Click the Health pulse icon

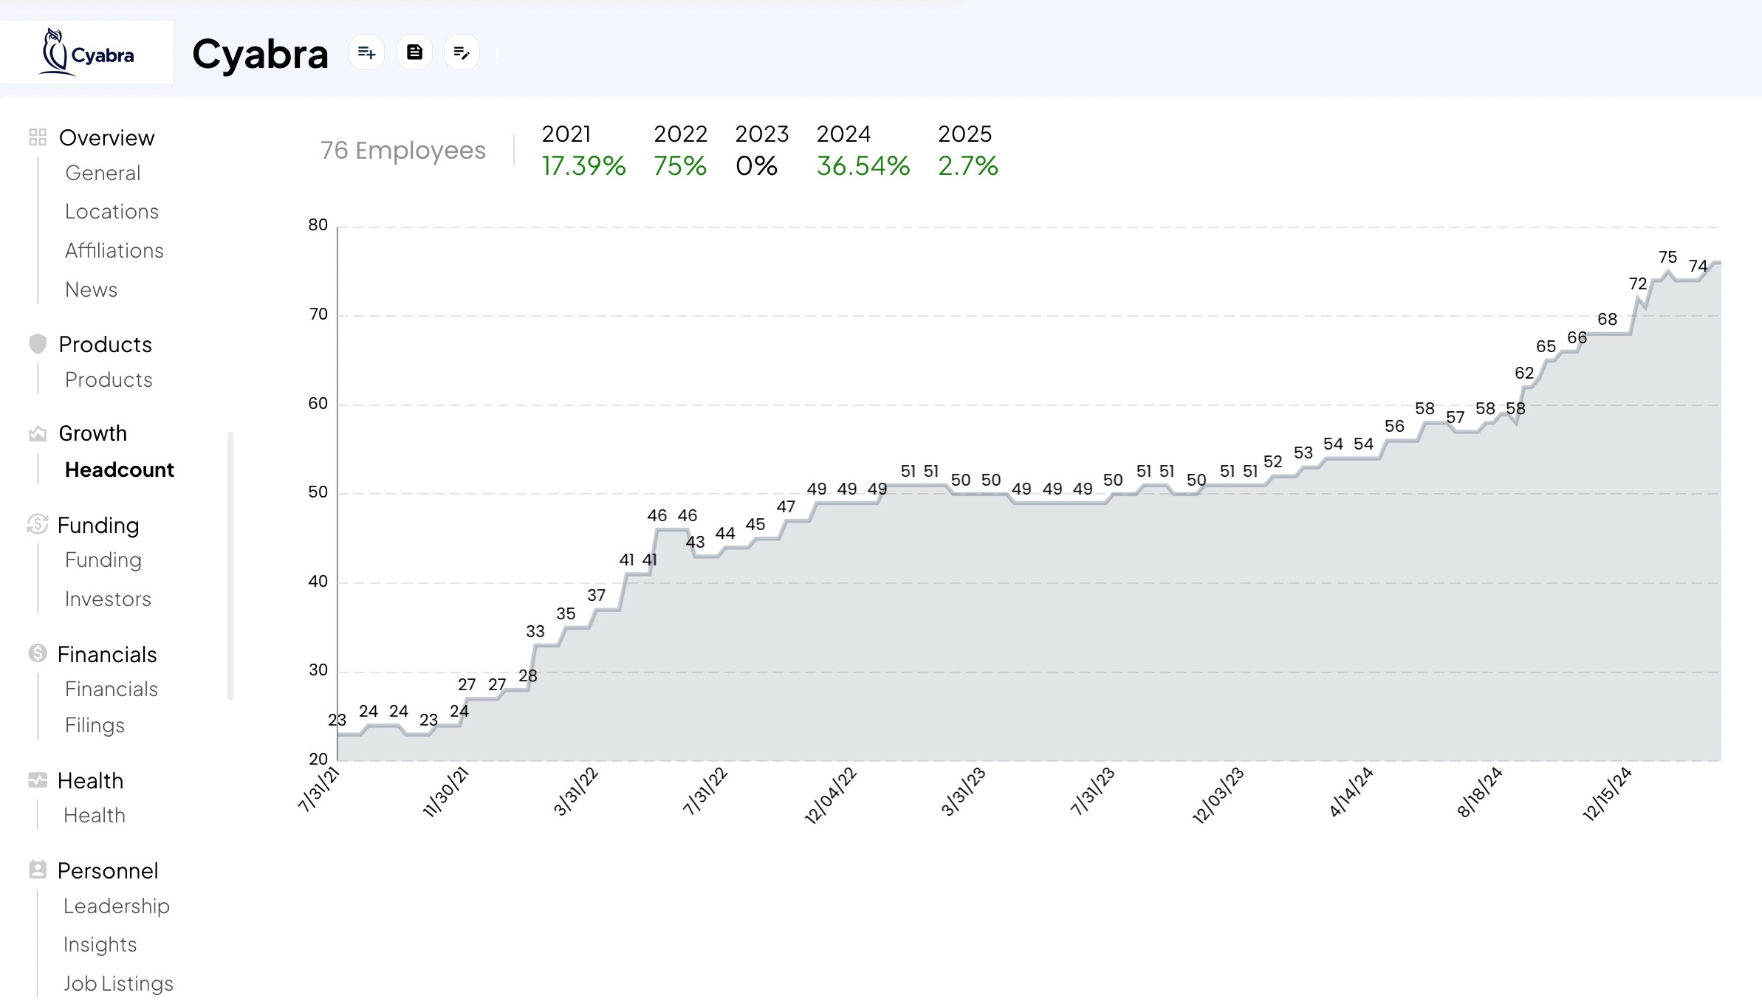38,780
